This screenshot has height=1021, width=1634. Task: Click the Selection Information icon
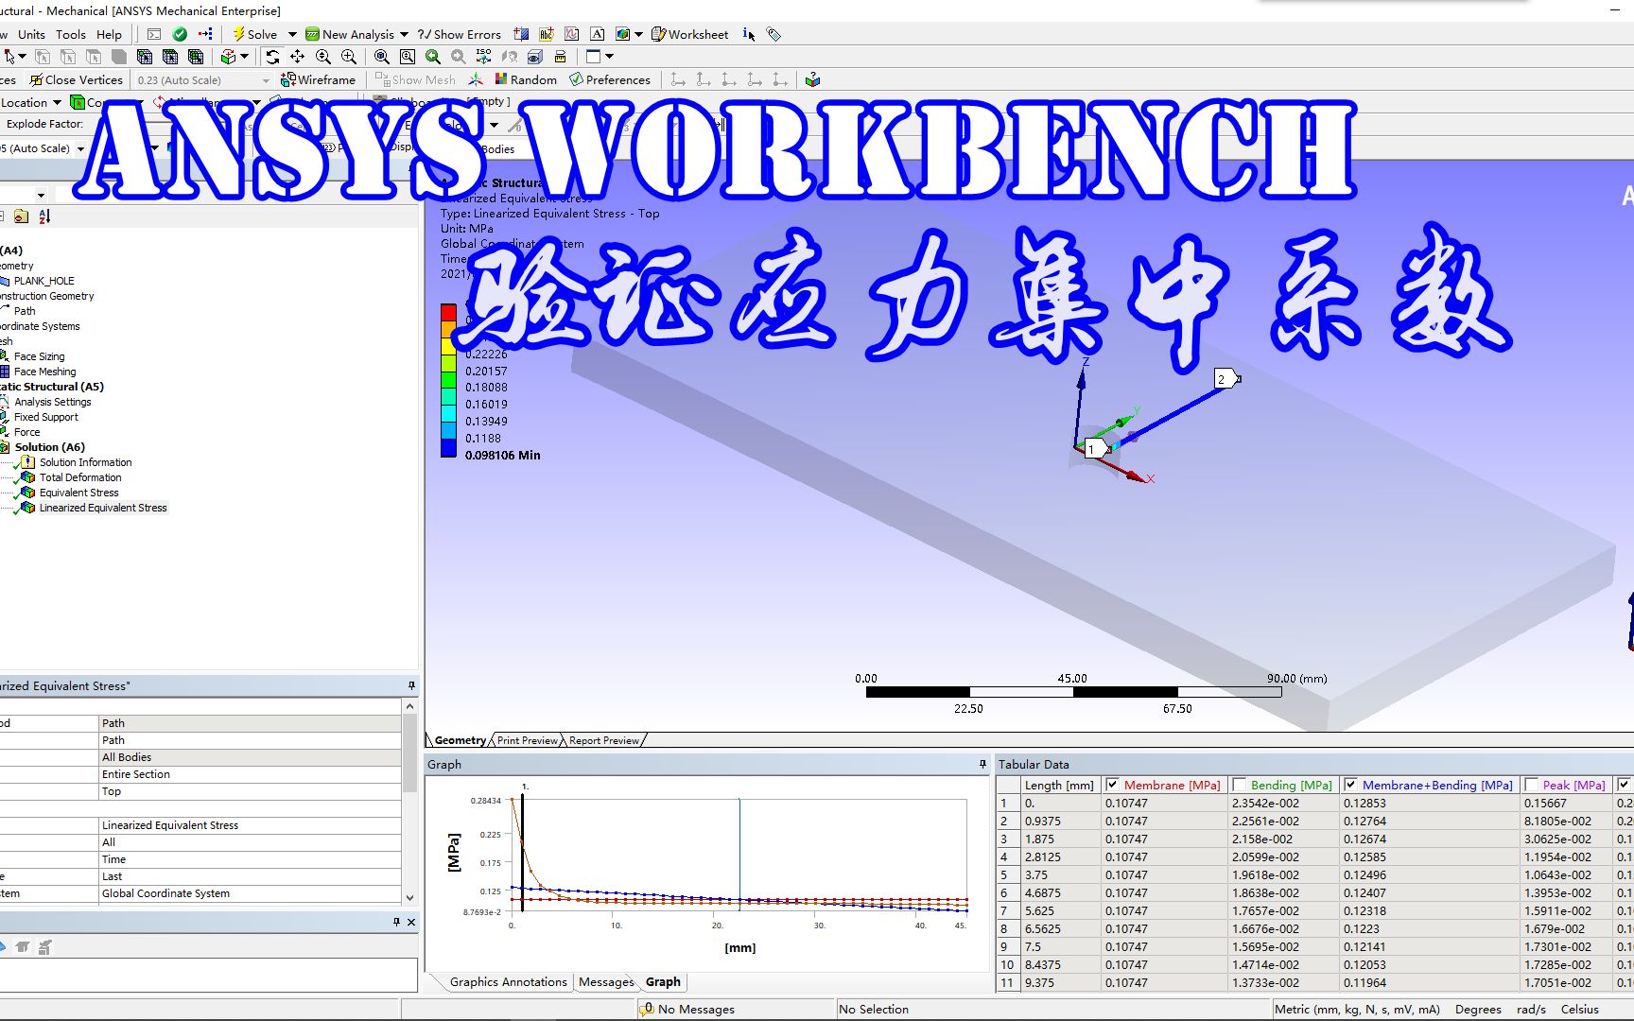click(x=749, y=34)
